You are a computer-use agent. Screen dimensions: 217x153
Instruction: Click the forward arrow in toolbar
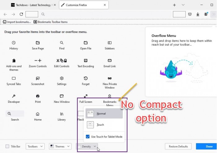(13, 14)
